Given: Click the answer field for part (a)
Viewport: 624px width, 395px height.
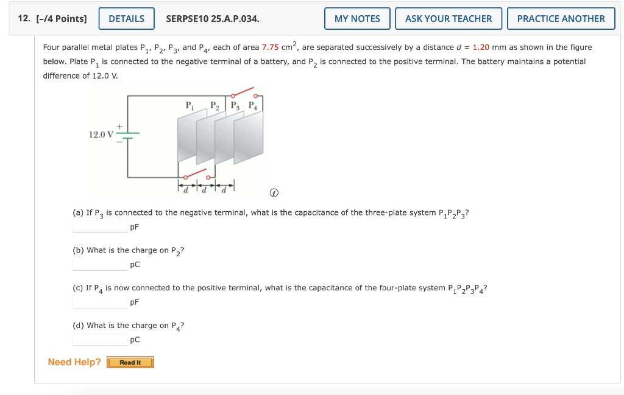Looking at the screenshot, I should [x=99, y=226].
